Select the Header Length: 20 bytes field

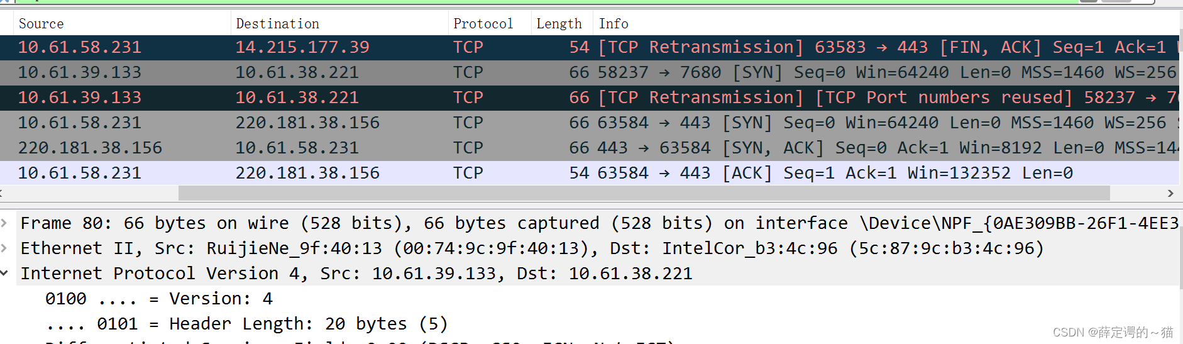tap(246, 324)
